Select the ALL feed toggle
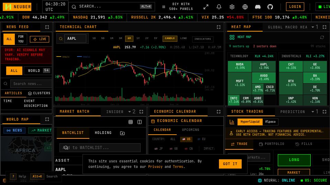Viewport: 330px width, 185px height. [x=9, y=39]
